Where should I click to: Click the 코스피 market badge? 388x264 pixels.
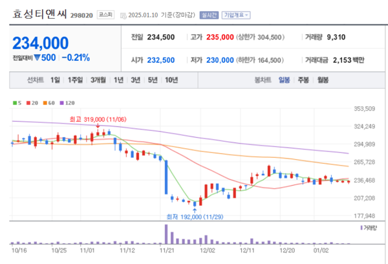105,15
